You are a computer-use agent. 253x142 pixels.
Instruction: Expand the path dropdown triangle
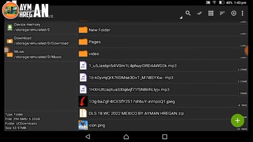[x=181, y=17]
